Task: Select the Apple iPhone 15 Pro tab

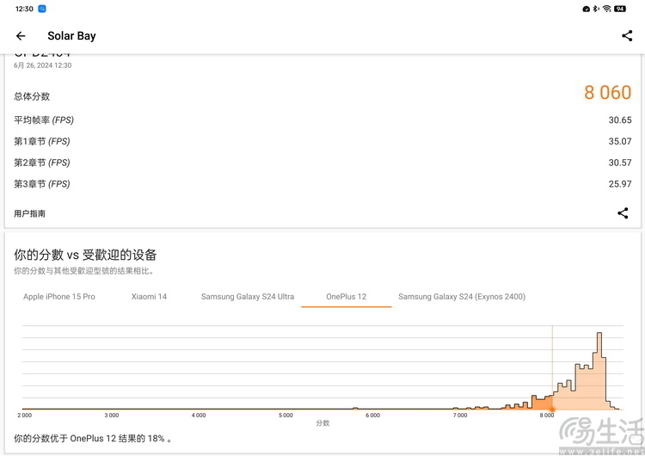Action: [x=59, y=297]
